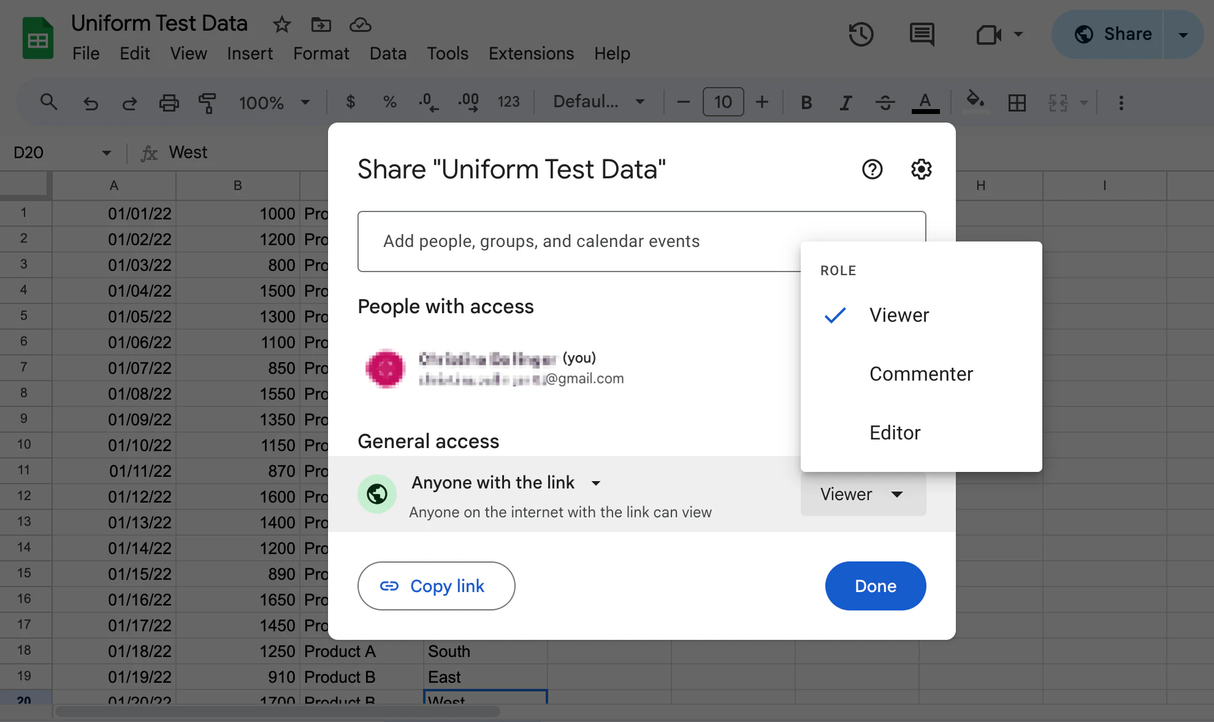This screenshot has height=722, width=1214.
Task: Open the share dialog help icon
Action: click(872, 169)
